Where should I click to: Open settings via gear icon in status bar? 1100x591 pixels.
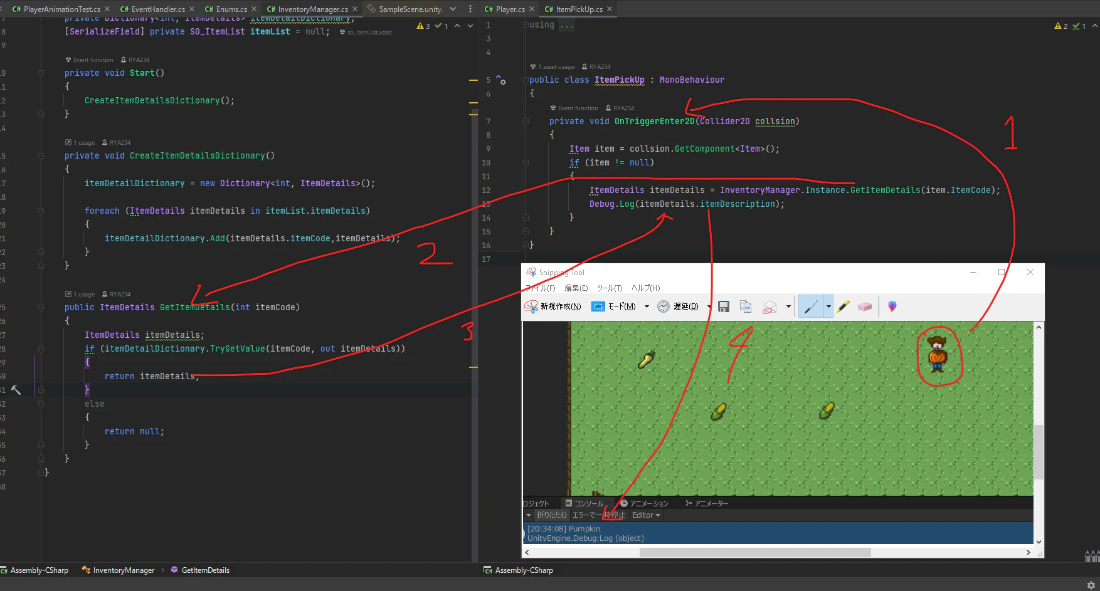(1091, 584)
